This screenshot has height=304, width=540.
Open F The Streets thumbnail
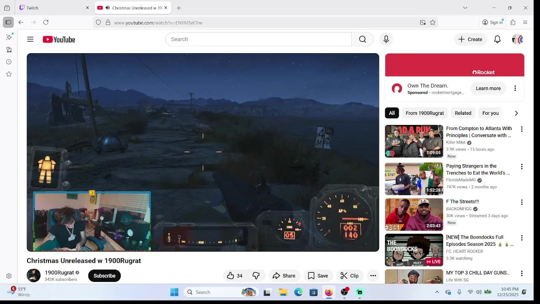coord(414,214)
